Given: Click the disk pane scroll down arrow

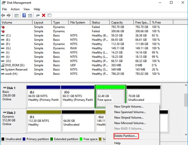Looking at the screenshot, I should click(186, 134).
